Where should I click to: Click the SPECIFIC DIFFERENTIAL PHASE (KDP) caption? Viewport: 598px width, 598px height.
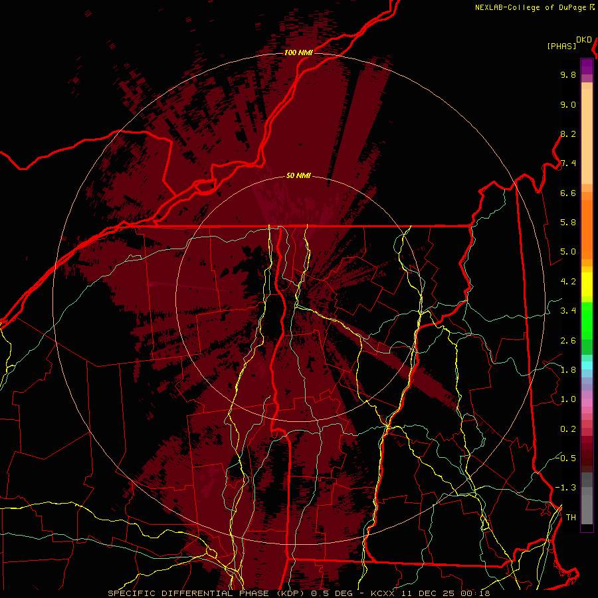click(208, 593)
